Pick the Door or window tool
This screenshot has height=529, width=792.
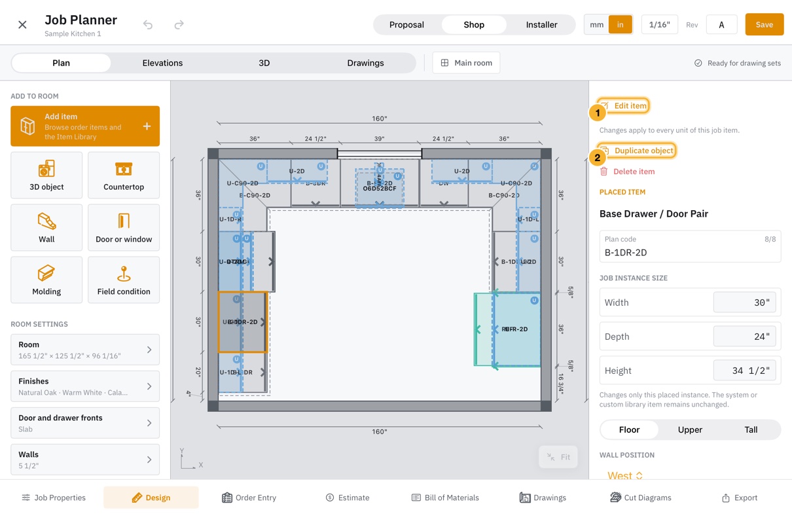pos(124,228)
